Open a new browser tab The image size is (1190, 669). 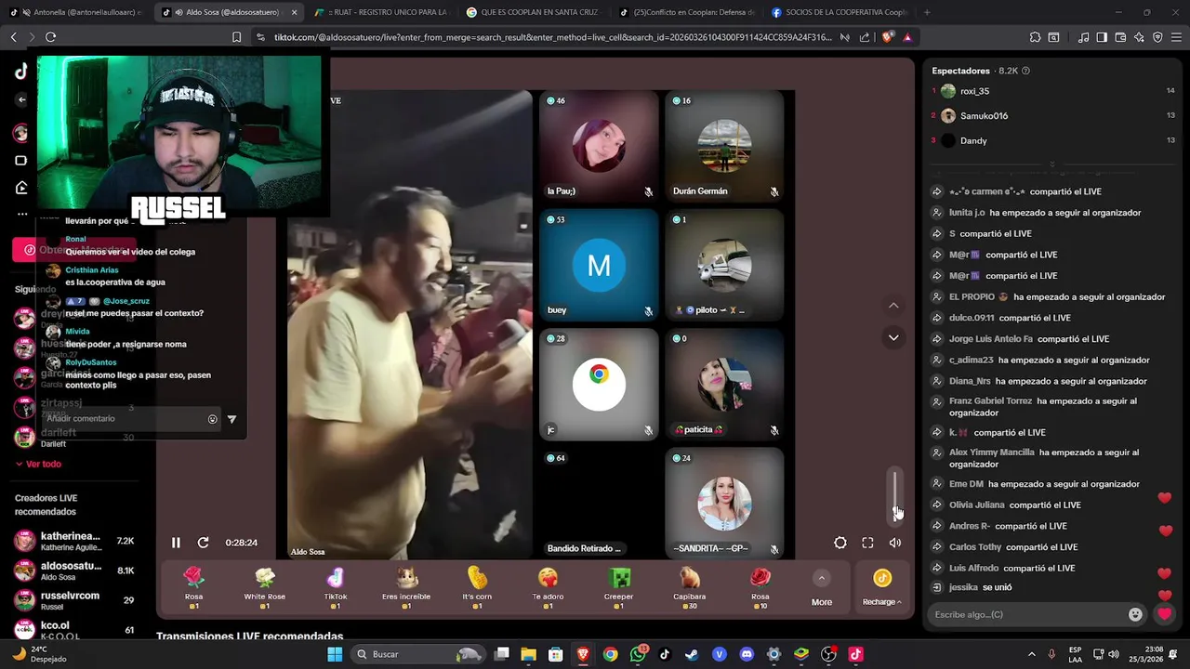927,12
